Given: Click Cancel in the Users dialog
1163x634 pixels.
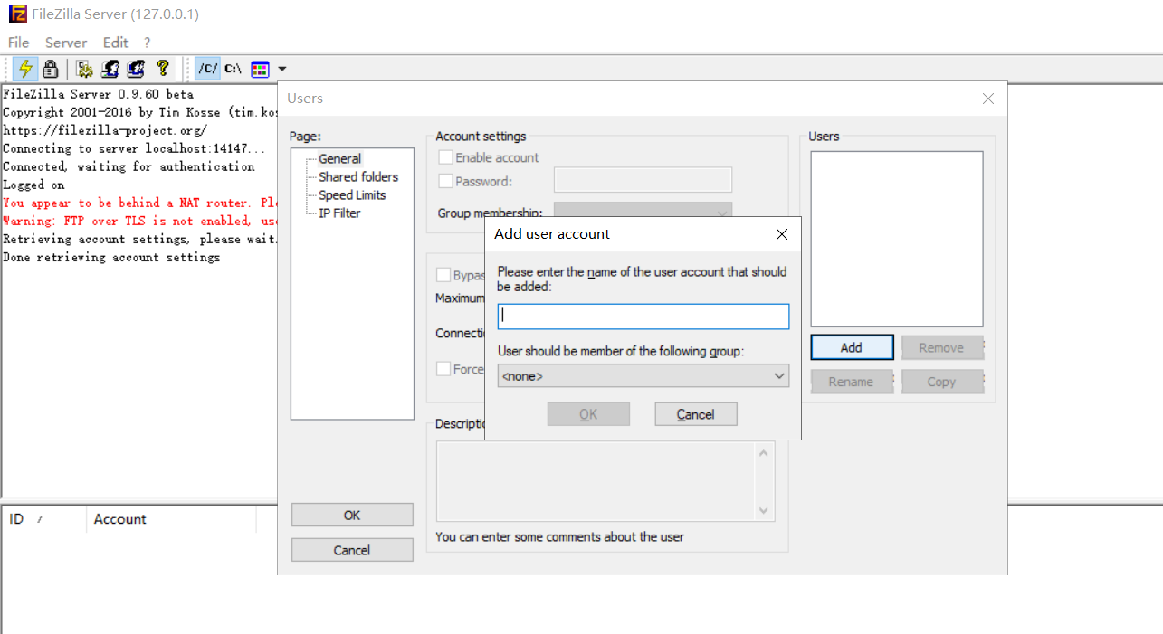Looking at the screenshot, I should pyautogui.click(x=352, y=550).
